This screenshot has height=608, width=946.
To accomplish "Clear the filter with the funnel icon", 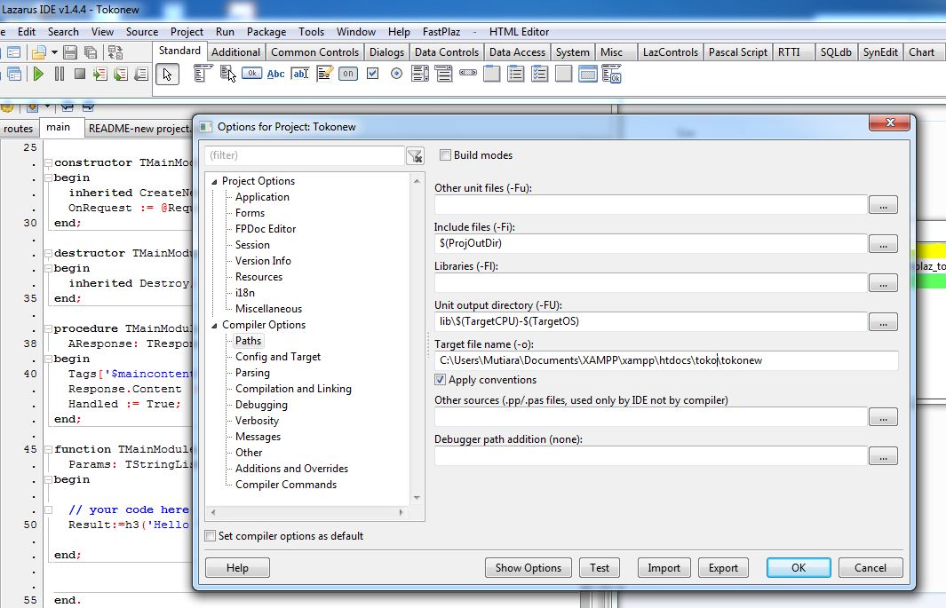I will 415,155.
